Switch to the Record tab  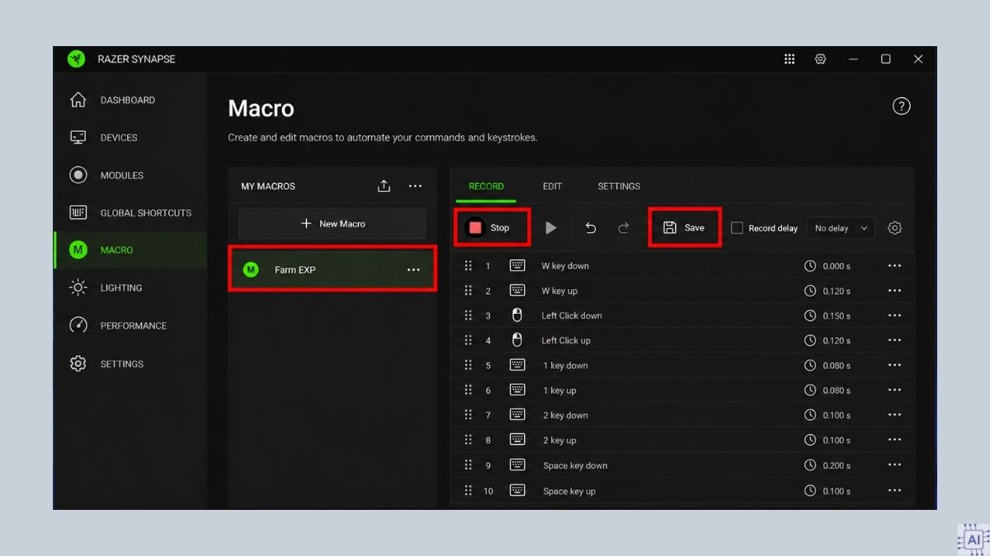[486, 186]
